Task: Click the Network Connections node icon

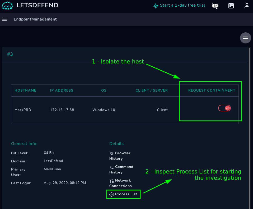Action: [x=111, y=181]
